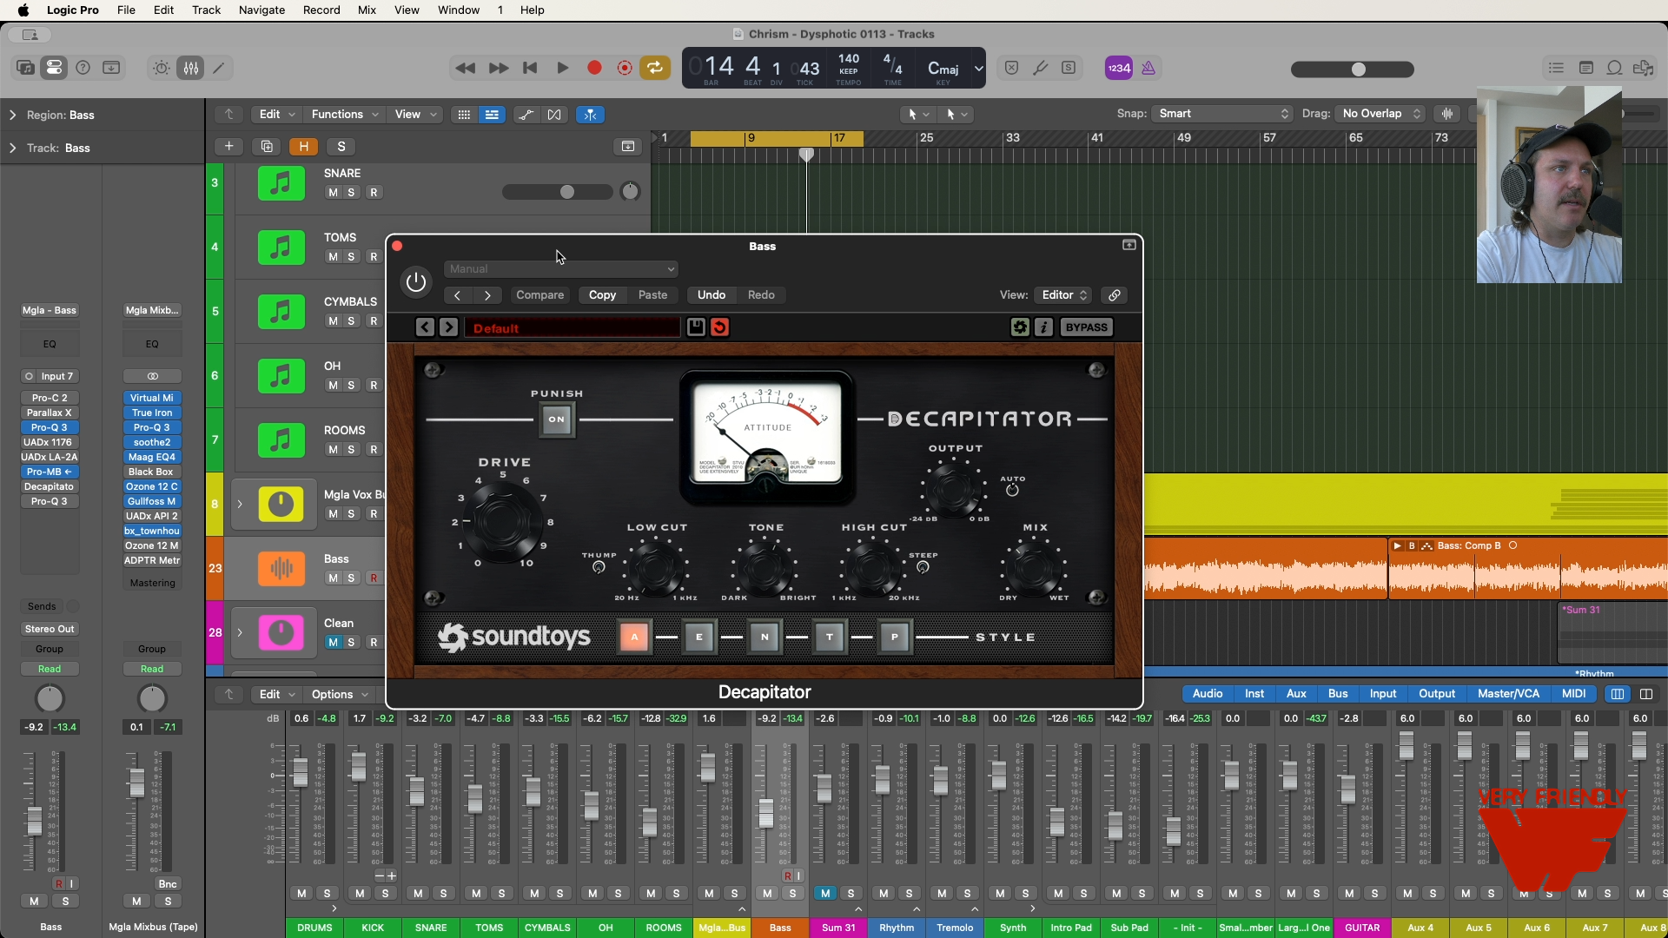Solo the Bass track in header
The width and height of the screenshot is (1668, 938).
coord(351,578)
